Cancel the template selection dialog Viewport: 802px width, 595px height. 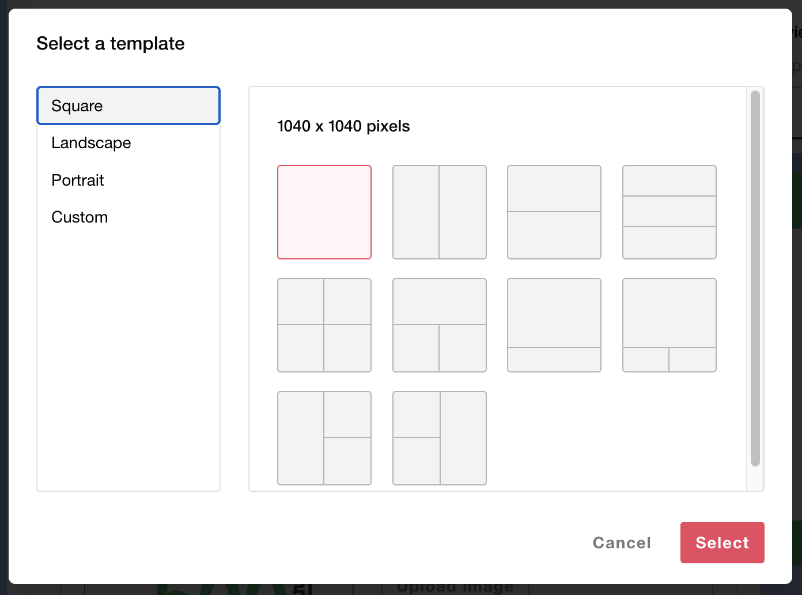click(622, 543)
